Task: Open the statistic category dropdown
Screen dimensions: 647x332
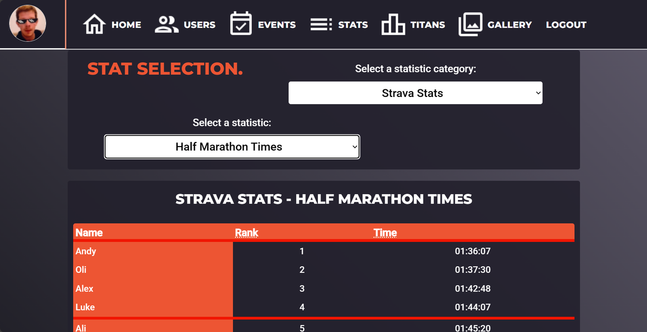Action: pos(415,93)
